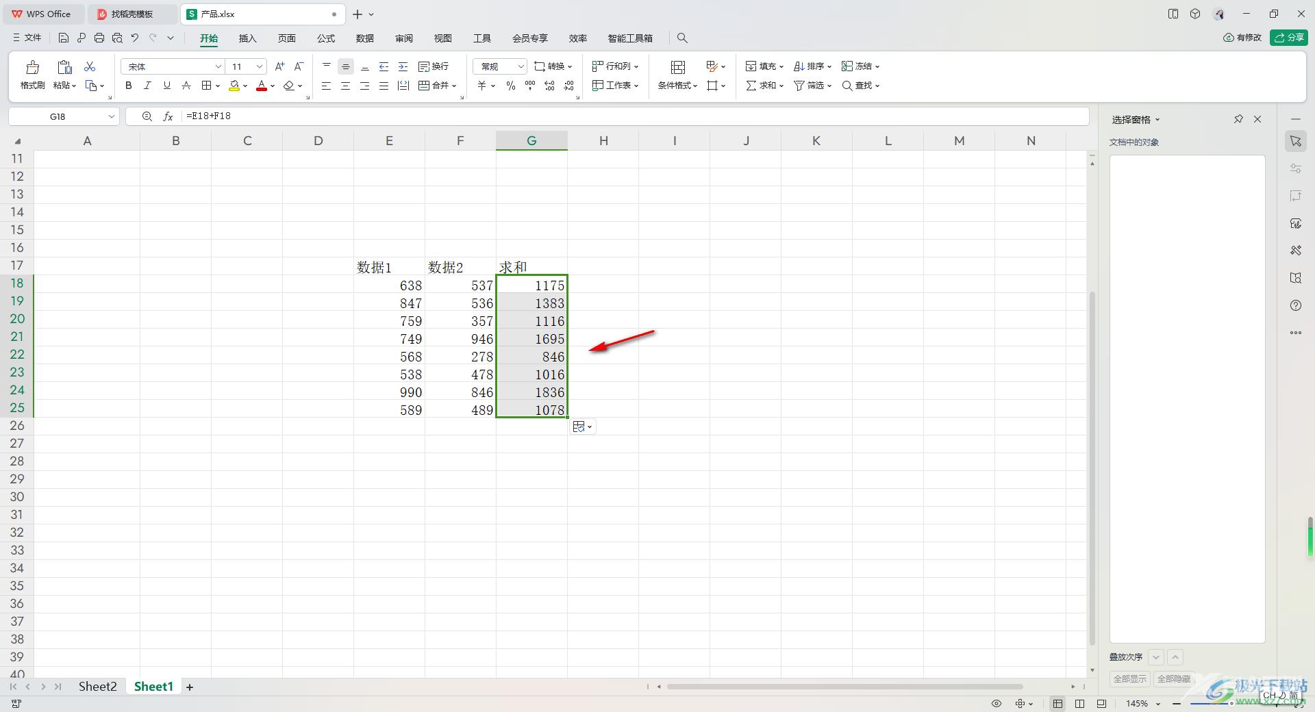Expand the Filter (筛选) dropdown

829,86
